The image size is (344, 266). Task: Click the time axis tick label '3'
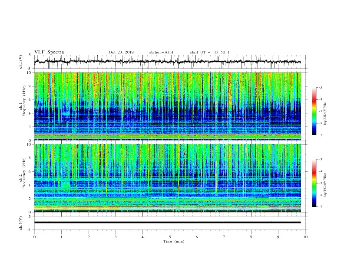coord(116,237)
